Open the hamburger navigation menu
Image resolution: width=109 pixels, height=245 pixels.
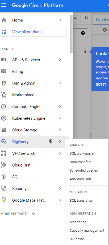point(4,5)
